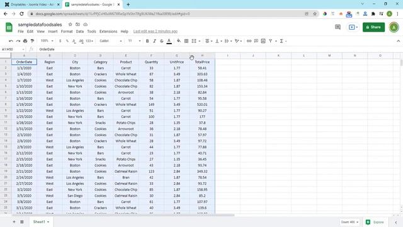The width and height of the screenshot is (403, 227).
Task: Open the text color picker
Action: tap(169, 41)
